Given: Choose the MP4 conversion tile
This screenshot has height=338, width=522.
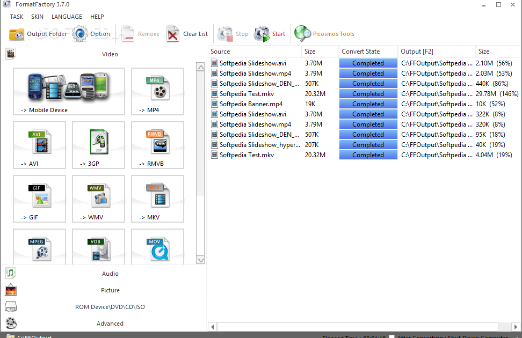Looking at the screenshot, I should (x=157, y=92).
